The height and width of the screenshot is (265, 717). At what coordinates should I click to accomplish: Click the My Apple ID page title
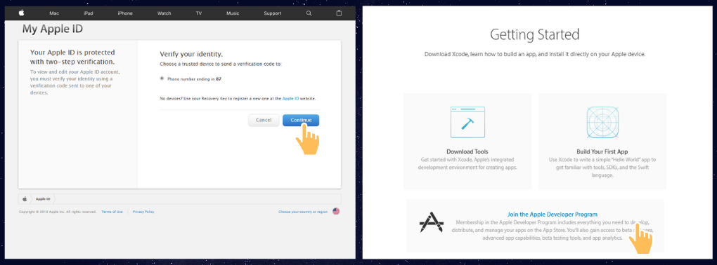click(x=53, y=29)
